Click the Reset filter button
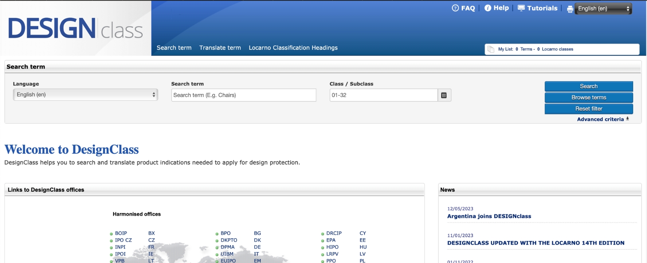Screen dimensions: 647x263 pos(589,108)
